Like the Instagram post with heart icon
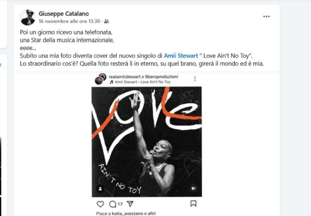The image size is (311, 216). (x=100, y=204)
